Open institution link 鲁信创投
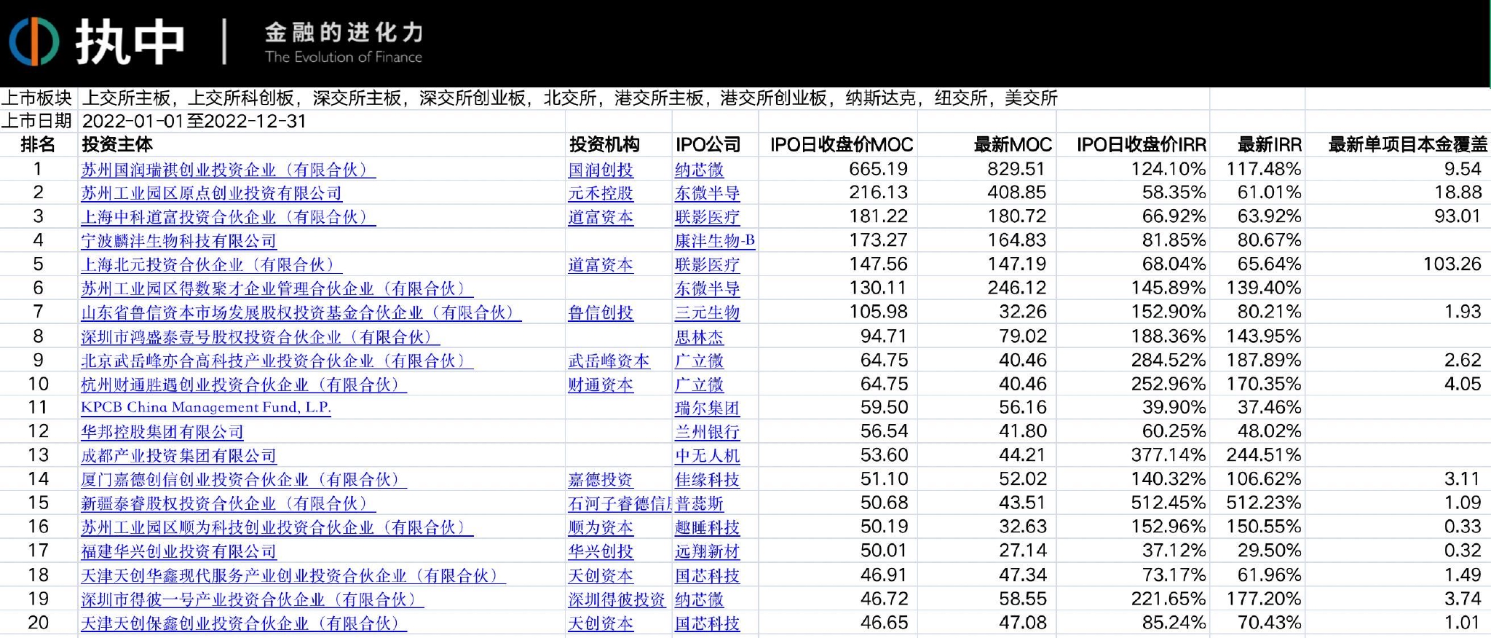The image size is (1491, 638). coord(601,313)
